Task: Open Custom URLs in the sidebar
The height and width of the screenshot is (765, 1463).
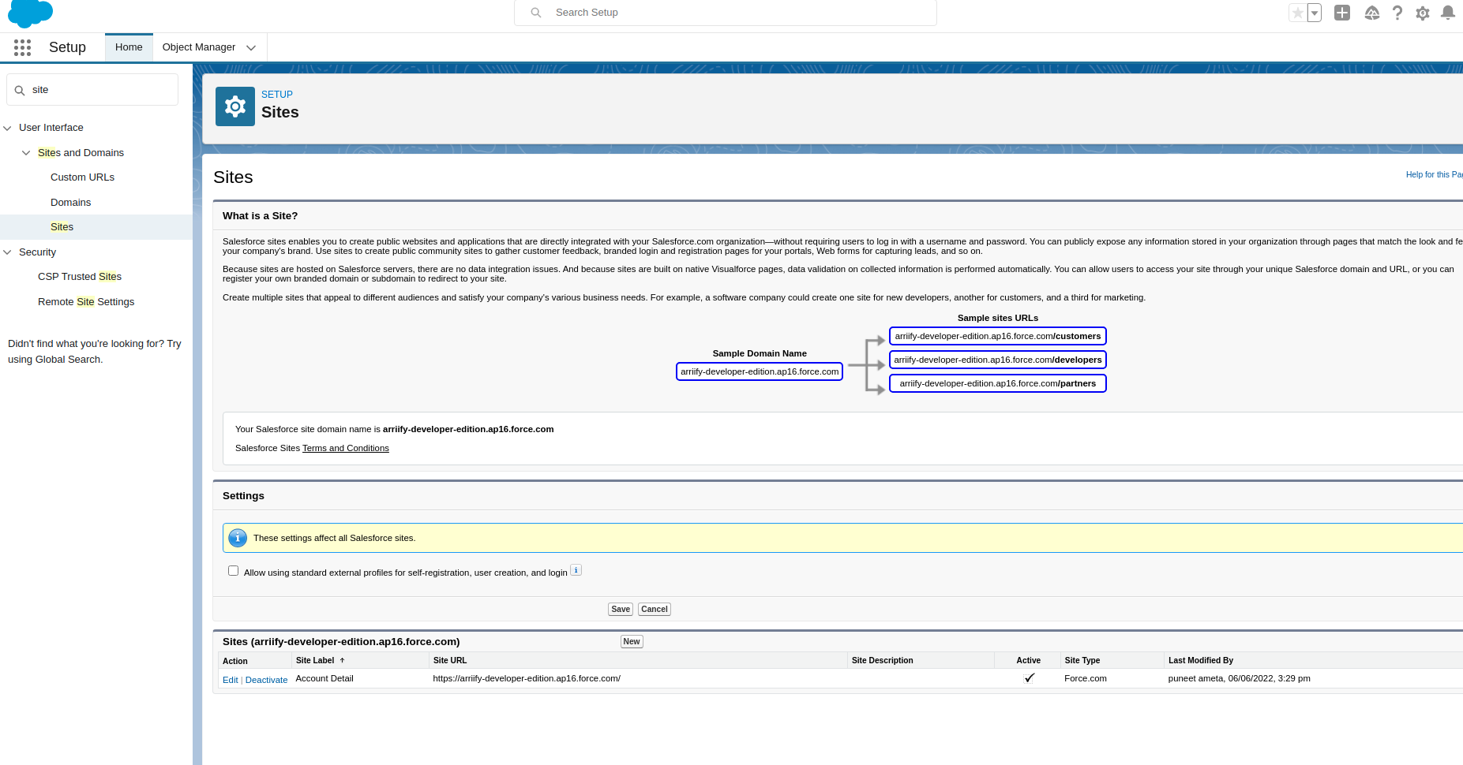Action: tap(82, 177)
